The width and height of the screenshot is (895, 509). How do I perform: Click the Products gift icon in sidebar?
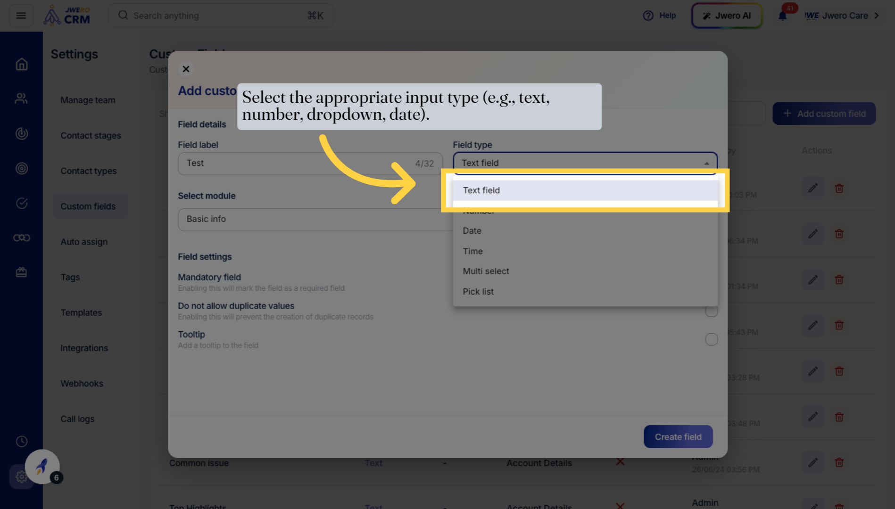(21, 272)
